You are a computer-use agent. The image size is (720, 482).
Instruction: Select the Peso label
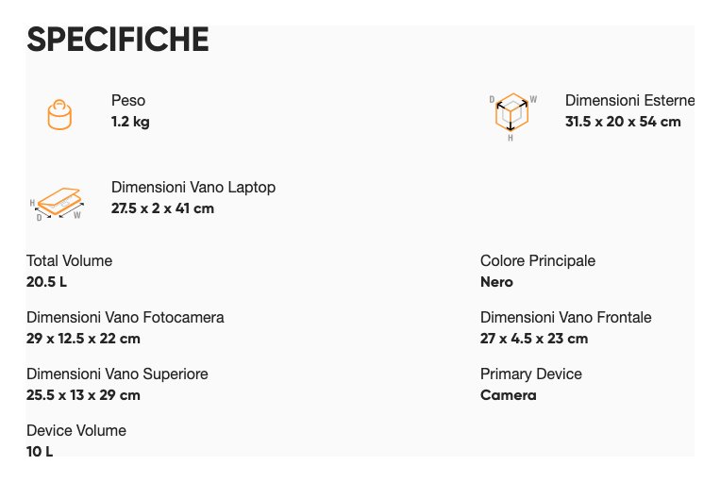tap(128, 101)
